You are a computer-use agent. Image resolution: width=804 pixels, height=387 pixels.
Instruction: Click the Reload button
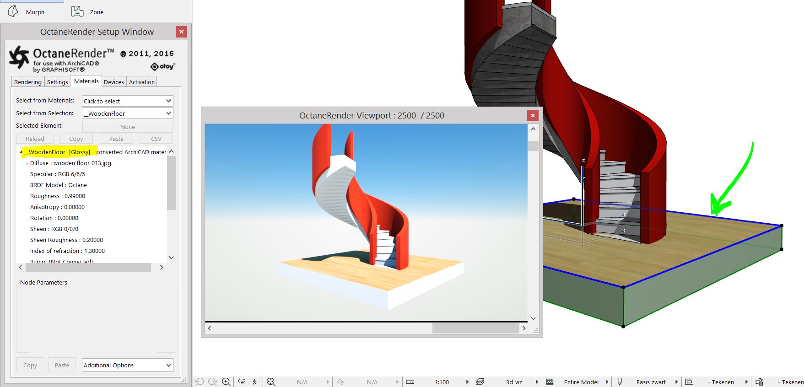click(35, 139)
